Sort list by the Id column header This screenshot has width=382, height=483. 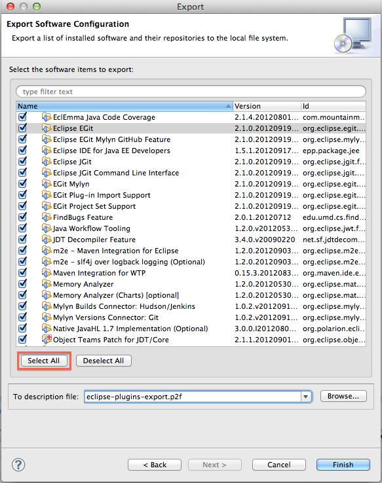click(x=334, y=106)
